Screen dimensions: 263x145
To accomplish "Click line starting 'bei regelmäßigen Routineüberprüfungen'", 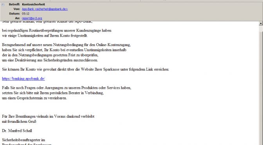I will (x=57, y=30).
